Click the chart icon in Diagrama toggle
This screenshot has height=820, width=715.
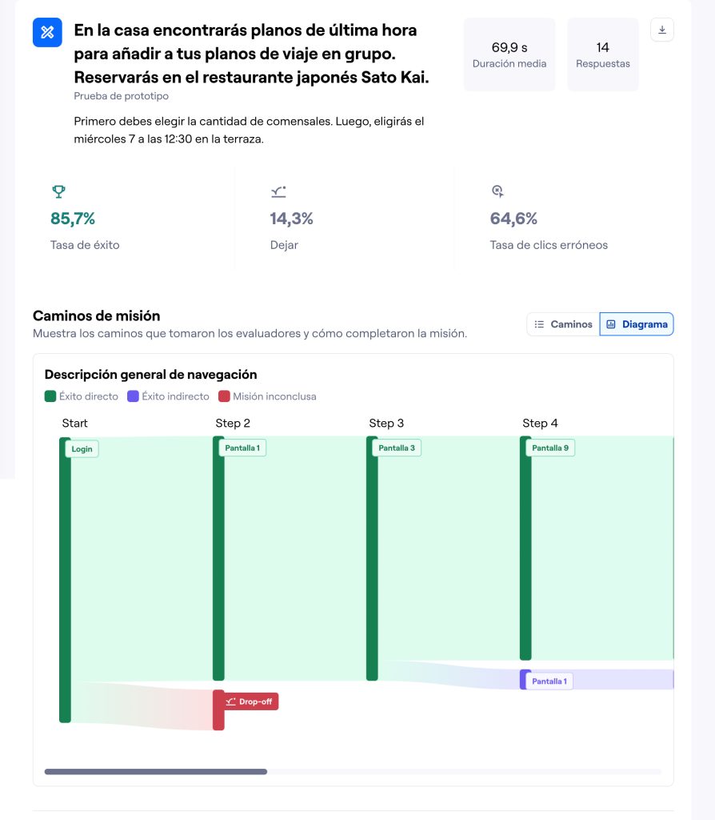pos(611,324)
